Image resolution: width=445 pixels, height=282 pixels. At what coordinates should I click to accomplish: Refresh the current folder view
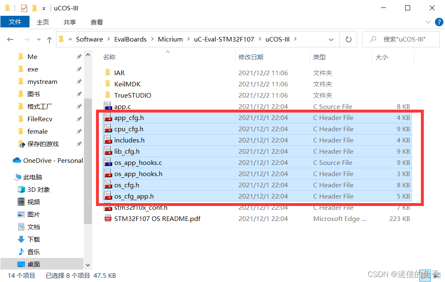point(349,39)
